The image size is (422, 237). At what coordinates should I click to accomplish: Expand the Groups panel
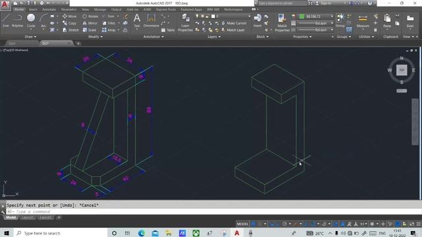pos(344,37)
